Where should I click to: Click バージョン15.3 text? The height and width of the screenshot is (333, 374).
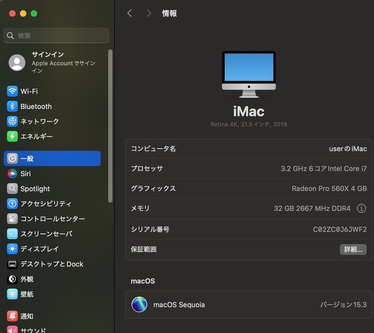343,305
